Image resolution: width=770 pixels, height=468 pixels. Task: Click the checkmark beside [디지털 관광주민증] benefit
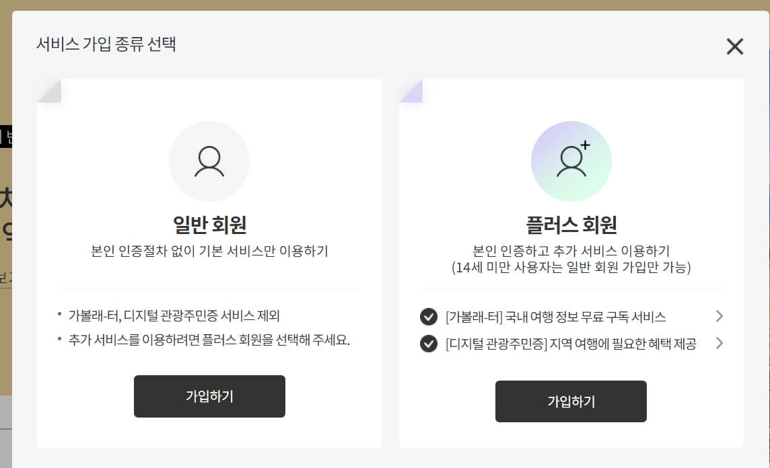pyautogui.click(x=429, y=343)
